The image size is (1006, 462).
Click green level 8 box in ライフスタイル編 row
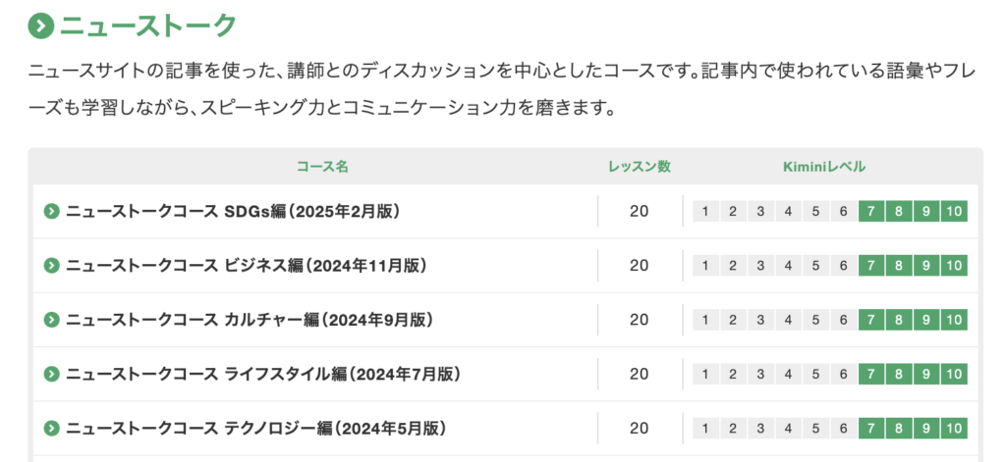point(899,374)
